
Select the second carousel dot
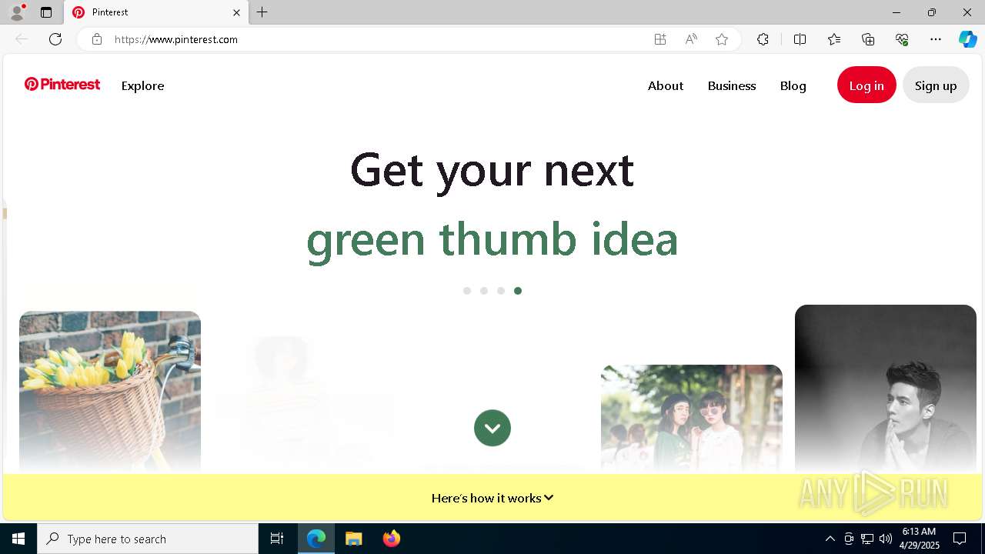pyautogui.click(x=484, y=291)
